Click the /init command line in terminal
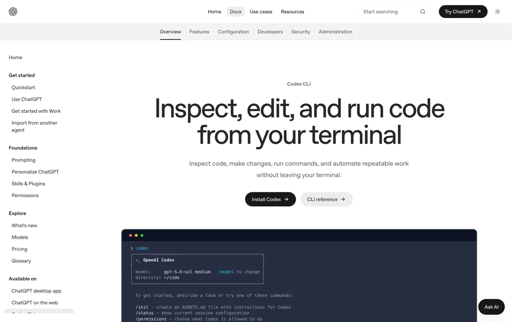Viewport: 516px width, 322px height. (213, 307)
